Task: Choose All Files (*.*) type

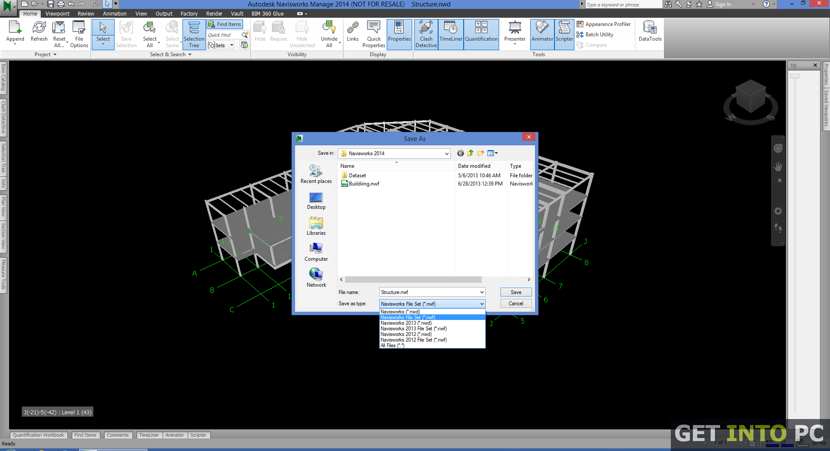Action: [432, 345]
